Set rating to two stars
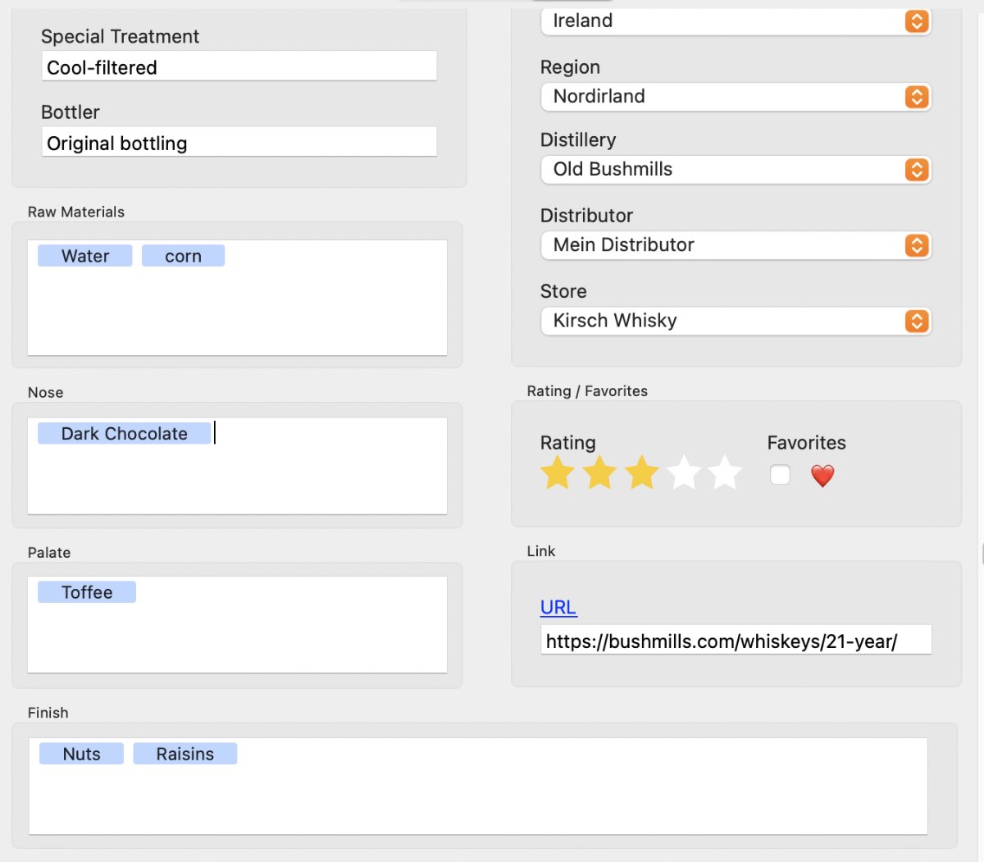 click(599, 473)
